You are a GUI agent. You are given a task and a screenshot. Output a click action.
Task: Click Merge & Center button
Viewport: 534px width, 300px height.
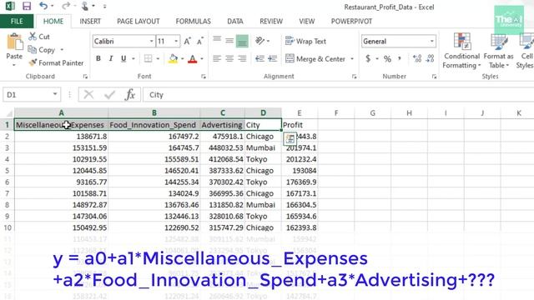(x=315, y=59)
